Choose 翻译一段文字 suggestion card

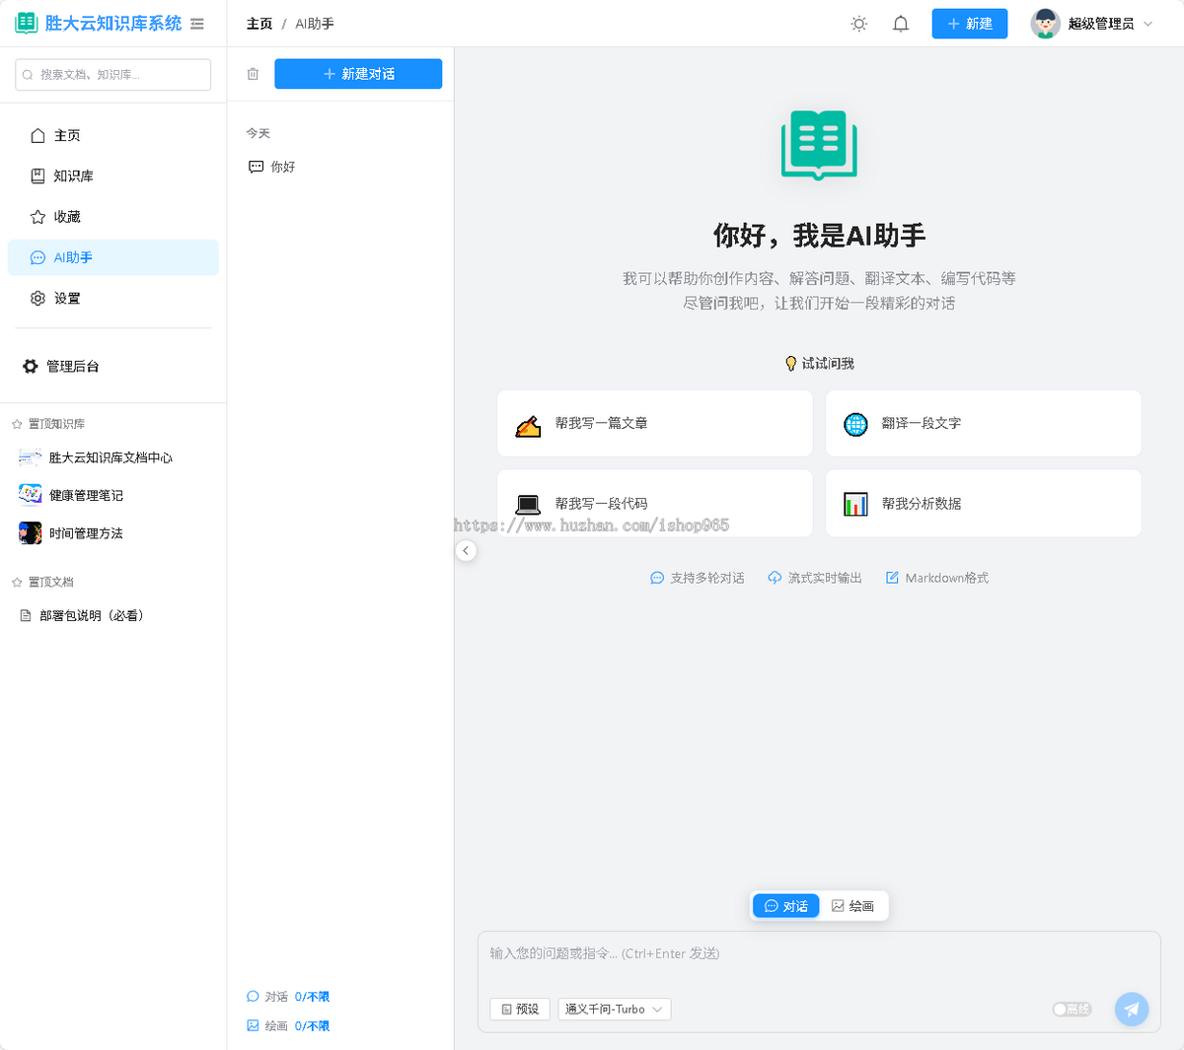coord(984,423)
